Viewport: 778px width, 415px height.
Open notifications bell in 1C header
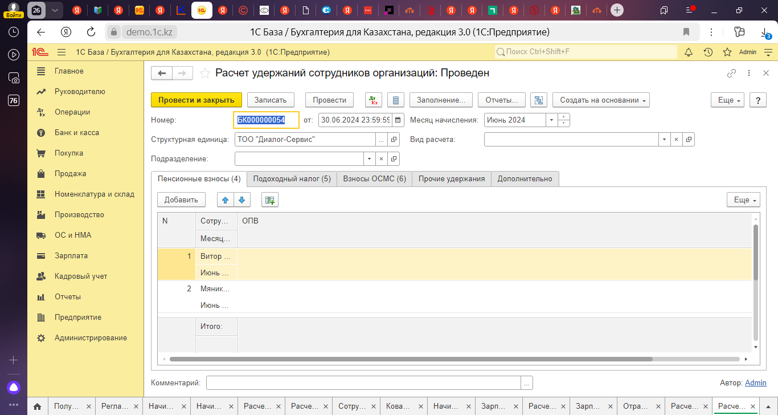(689, 52)
